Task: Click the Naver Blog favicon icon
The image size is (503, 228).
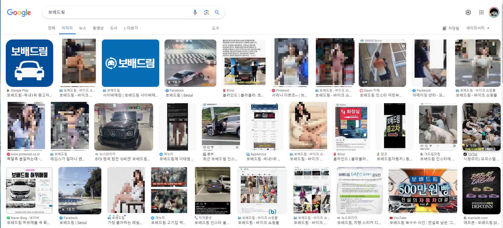Action: tap(8, 218)
